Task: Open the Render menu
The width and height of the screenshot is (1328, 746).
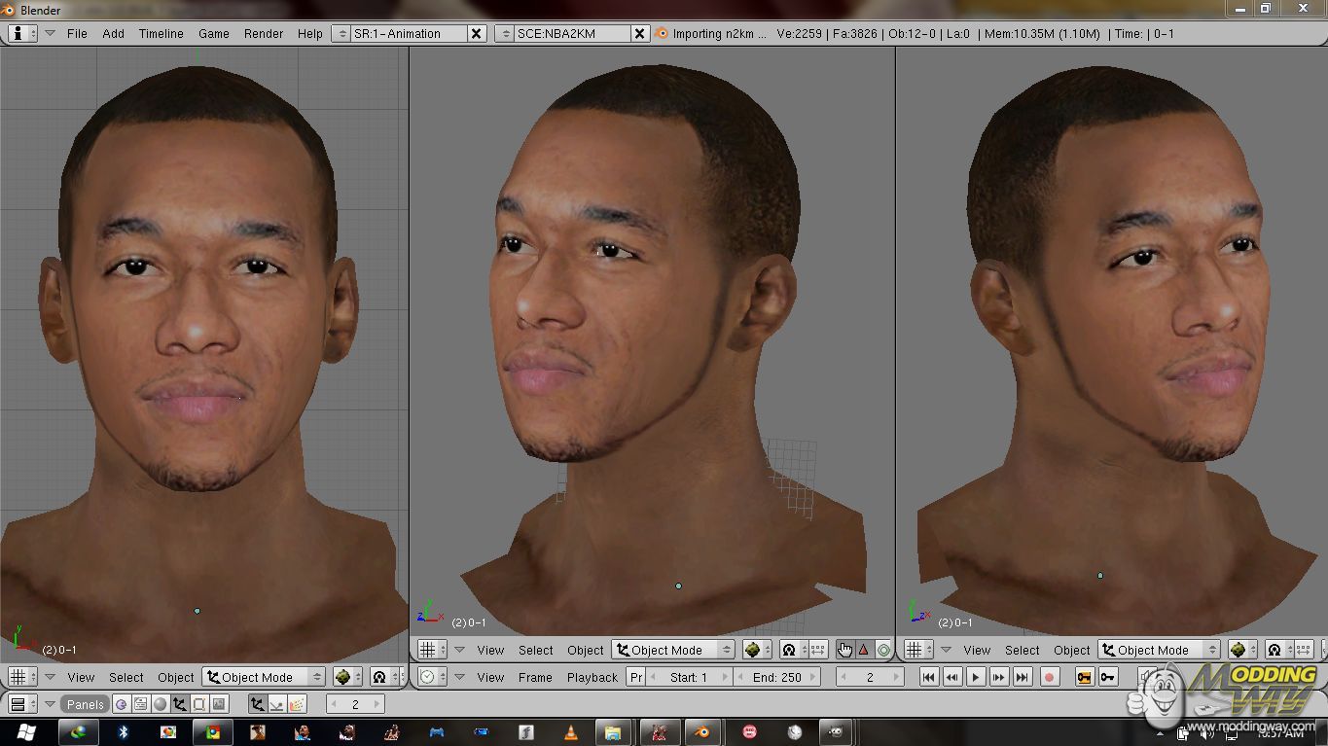Action: pos(264,33)
